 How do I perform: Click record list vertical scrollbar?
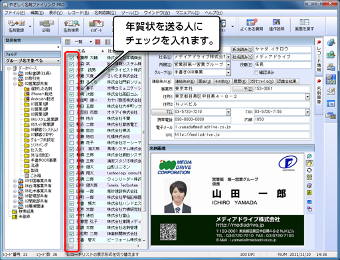click(x=143, y=133)
